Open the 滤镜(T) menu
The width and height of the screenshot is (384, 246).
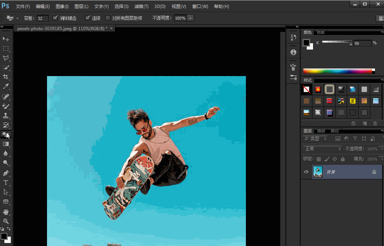point(141,7)
